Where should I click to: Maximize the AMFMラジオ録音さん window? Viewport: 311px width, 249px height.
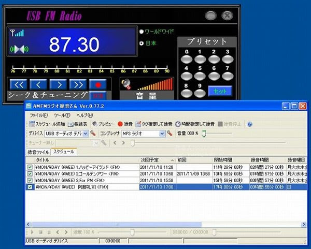[294, 106]
